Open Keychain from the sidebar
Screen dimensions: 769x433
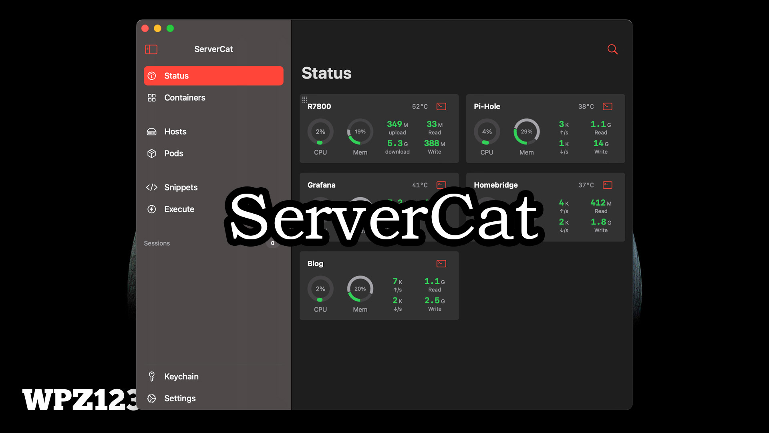click(213, 376)
